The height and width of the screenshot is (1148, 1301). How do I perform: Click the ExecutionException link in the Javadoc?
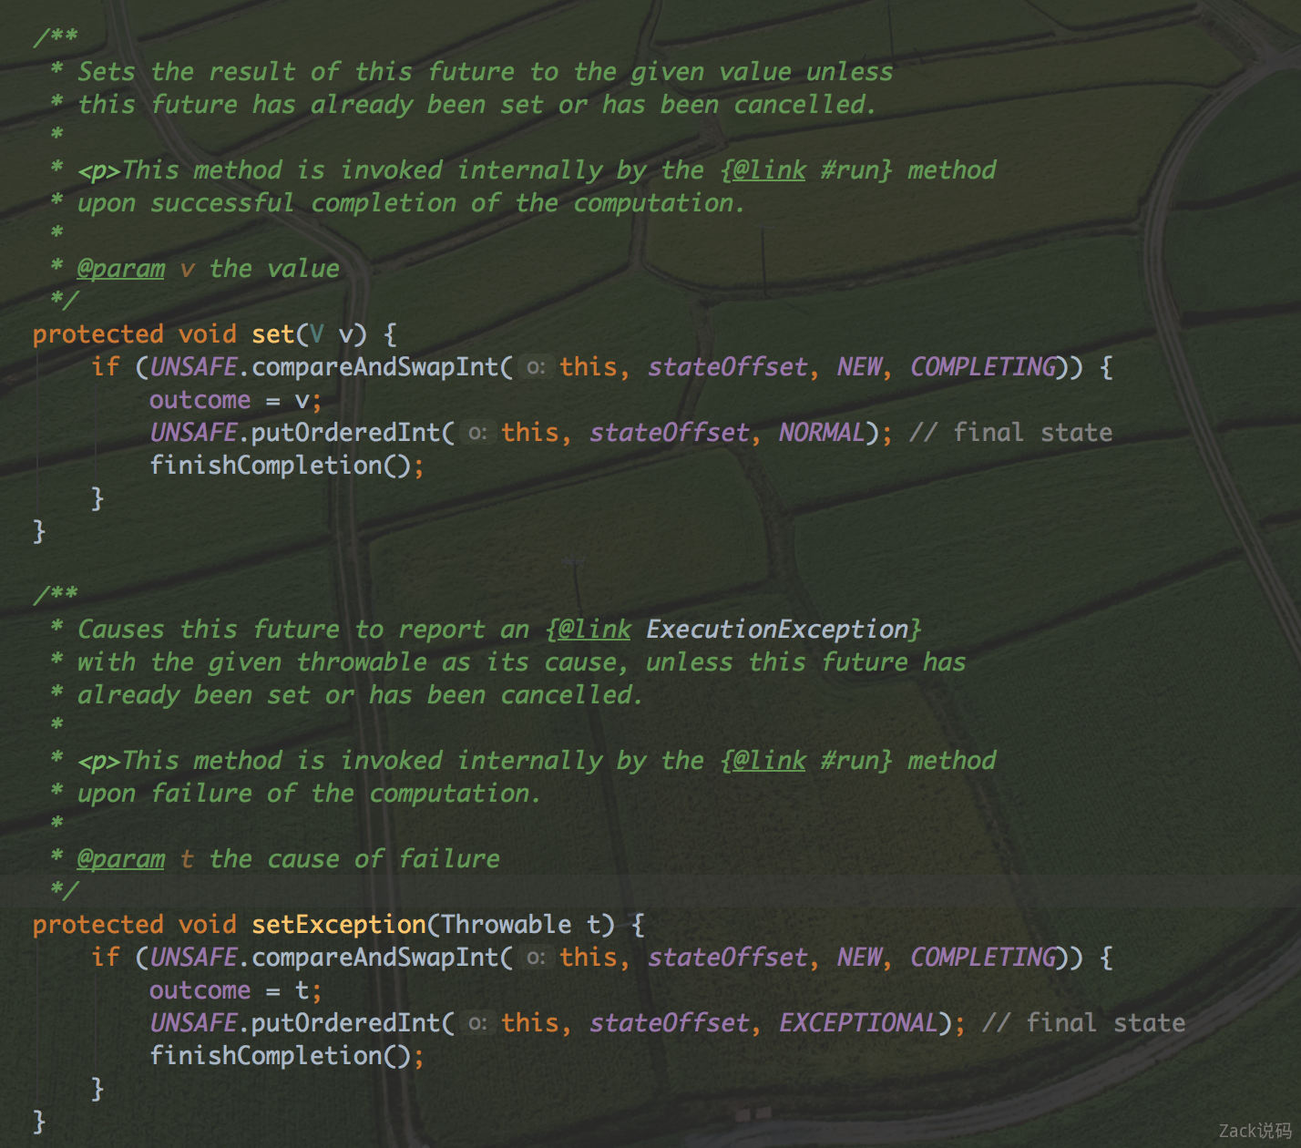[776, 630]
